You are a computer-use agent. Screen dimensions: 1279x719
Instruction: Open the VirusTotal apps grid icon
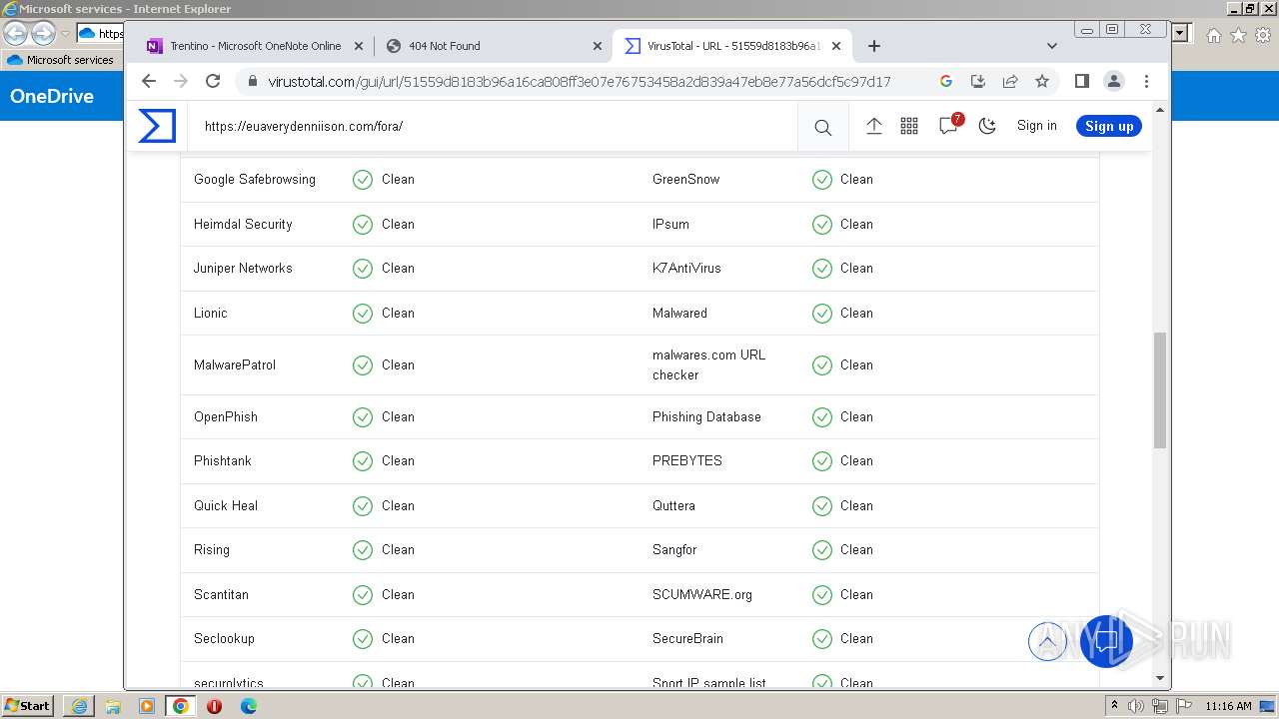point(909,126)
